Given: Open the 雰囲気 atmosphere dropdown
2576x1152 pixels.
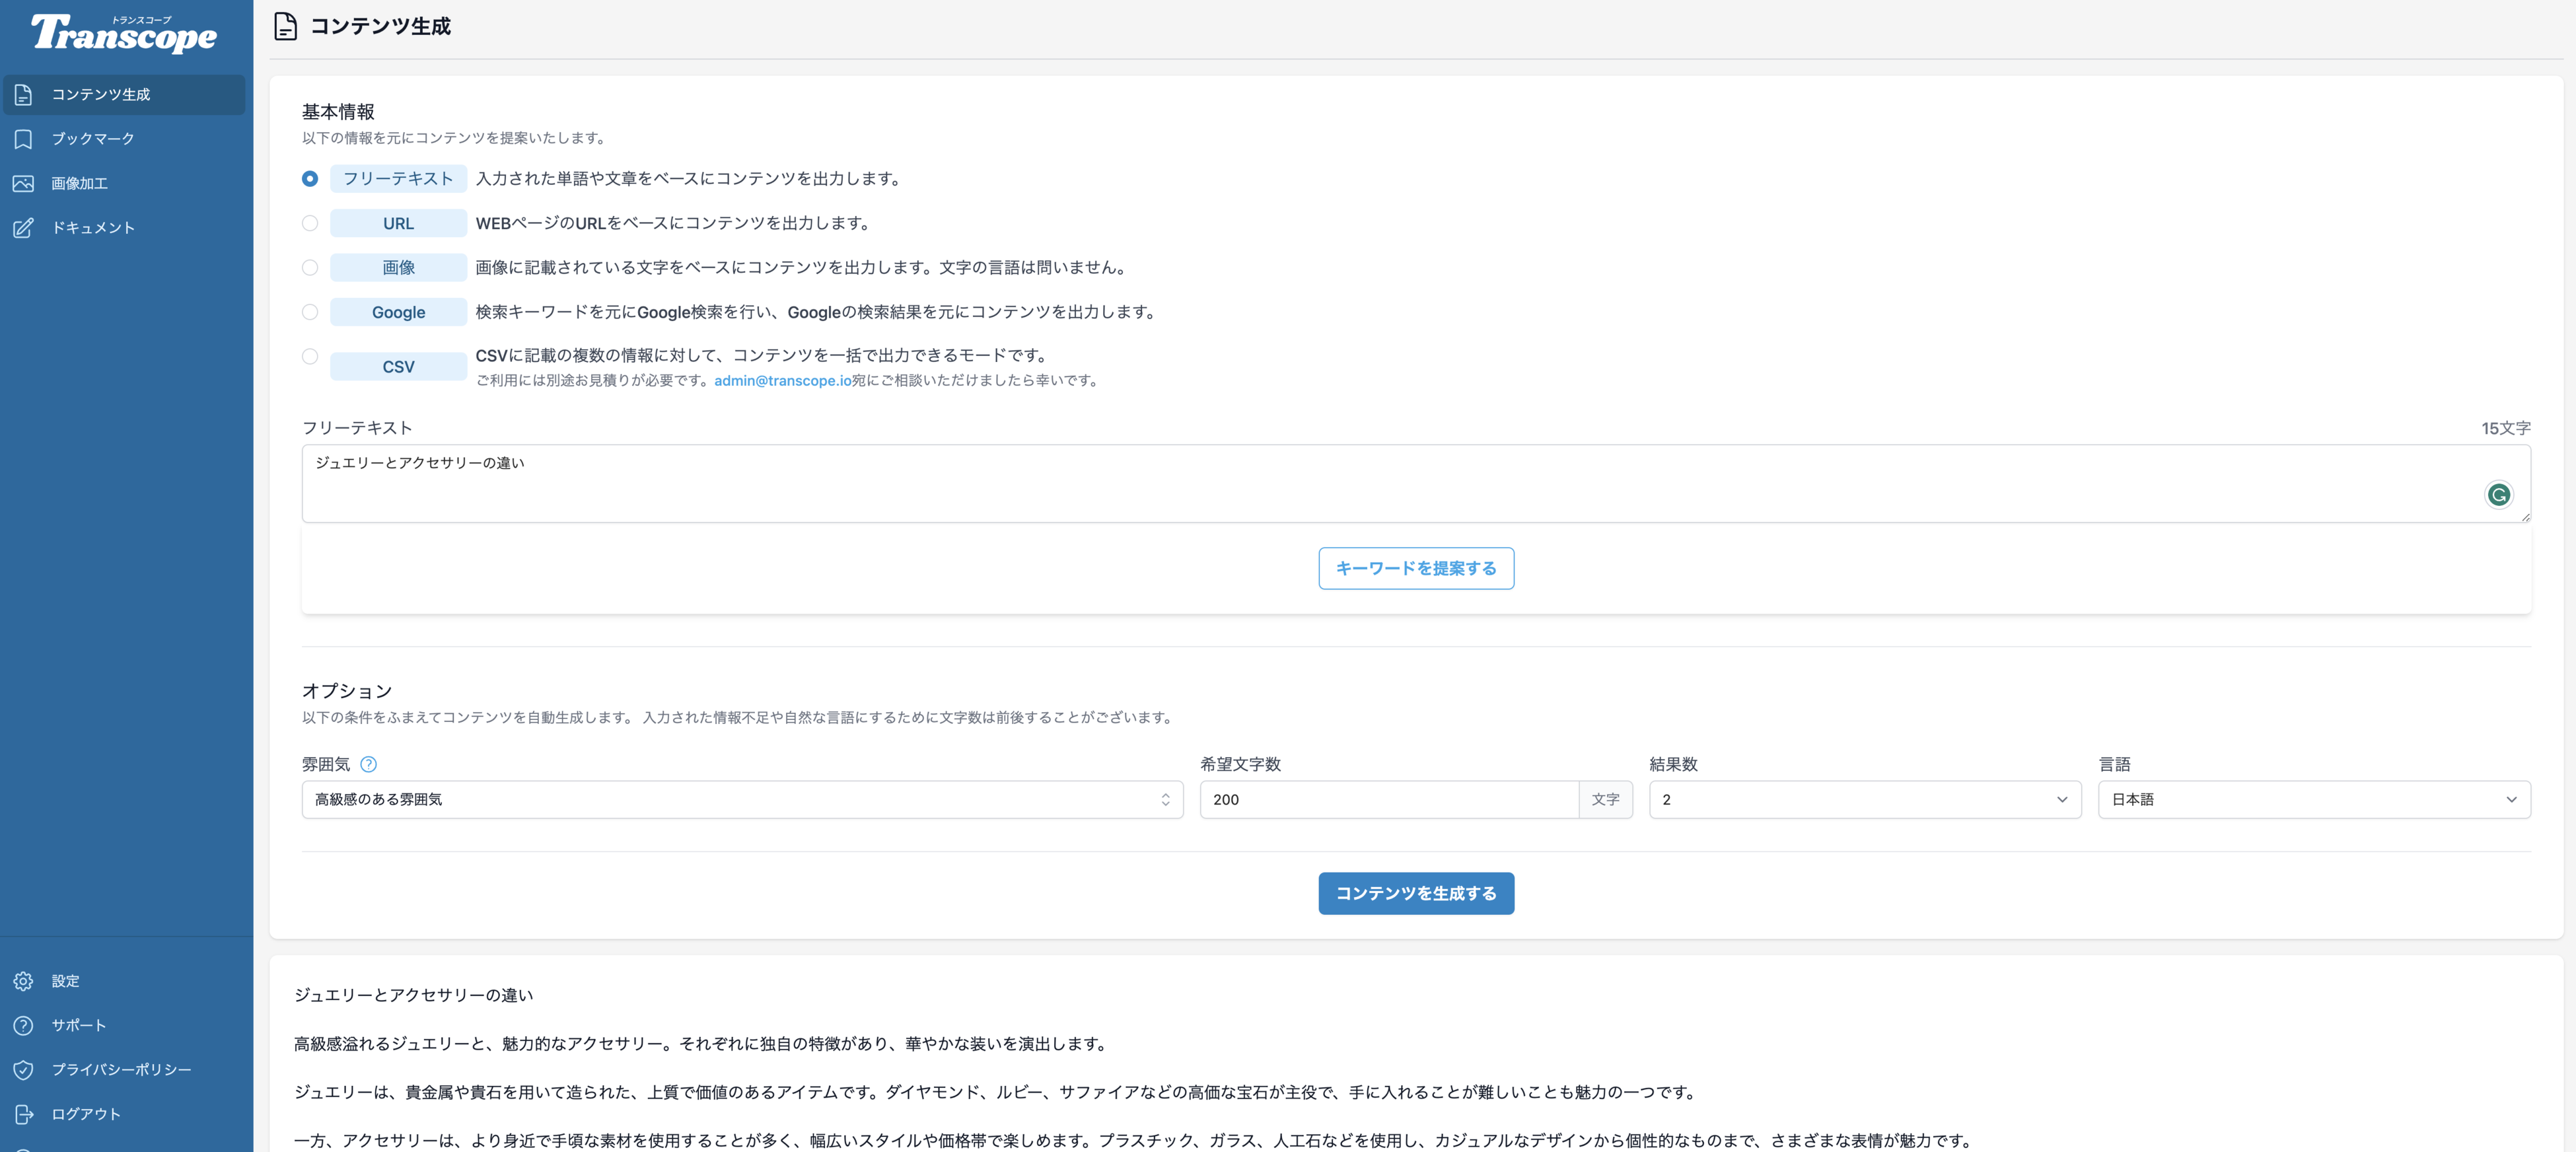Looking at the screenshot, I should tap(742, 799).
